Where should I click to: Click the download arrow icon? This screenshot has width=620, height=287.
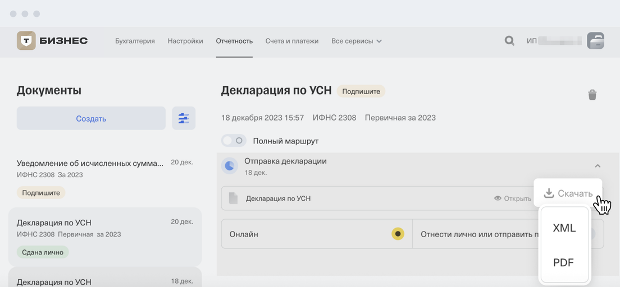[x=549, y=193]
